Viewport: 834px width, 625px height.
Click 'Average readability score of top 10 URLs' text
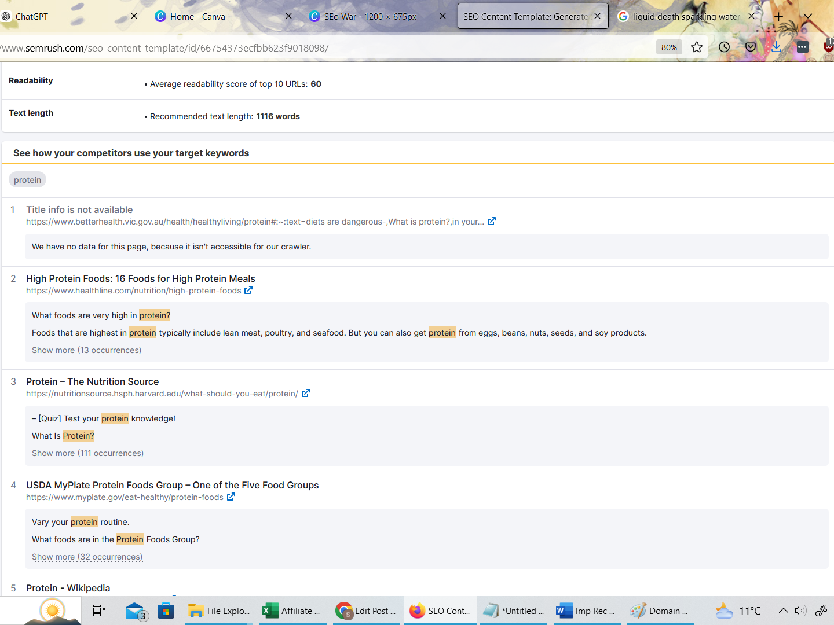pyautogui.click(x=236, y=84)
